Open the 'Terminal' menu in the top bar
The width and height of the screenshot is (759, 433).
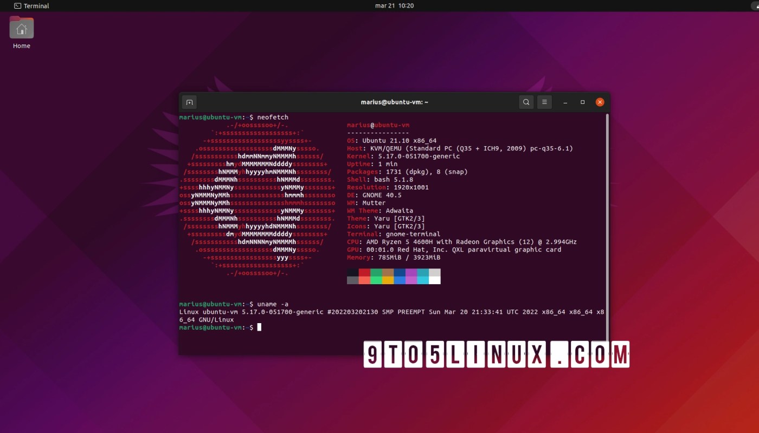tap(31, 5)
